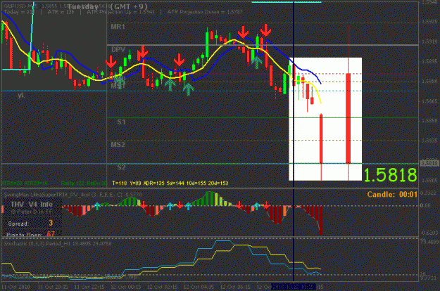Click the 1.5865 price axis label
The image size is (440, 291).
[x=429, y=101]
